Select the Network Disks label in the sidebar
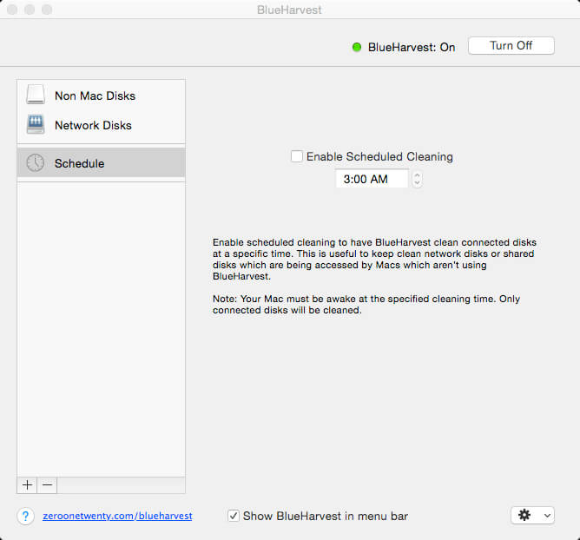Image resolution: width=580 pixels, height=540 pixels. pos(93,125)
